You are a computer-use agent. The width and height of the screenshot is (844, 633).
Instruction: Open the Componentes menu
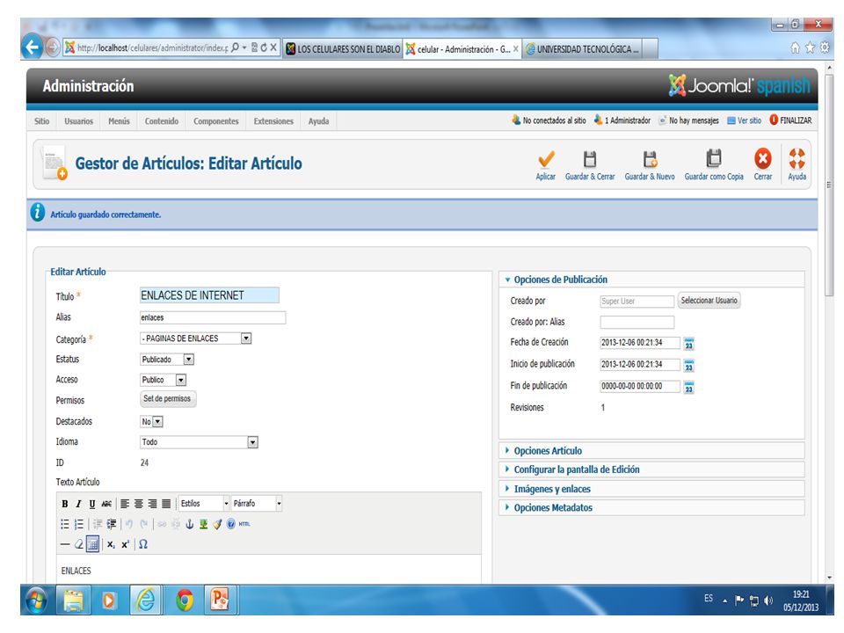[x=216, y=121]
